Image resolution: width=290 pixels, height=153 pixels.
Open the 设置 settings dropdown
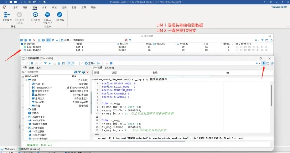pyautogui.click(x=65, y=40)
